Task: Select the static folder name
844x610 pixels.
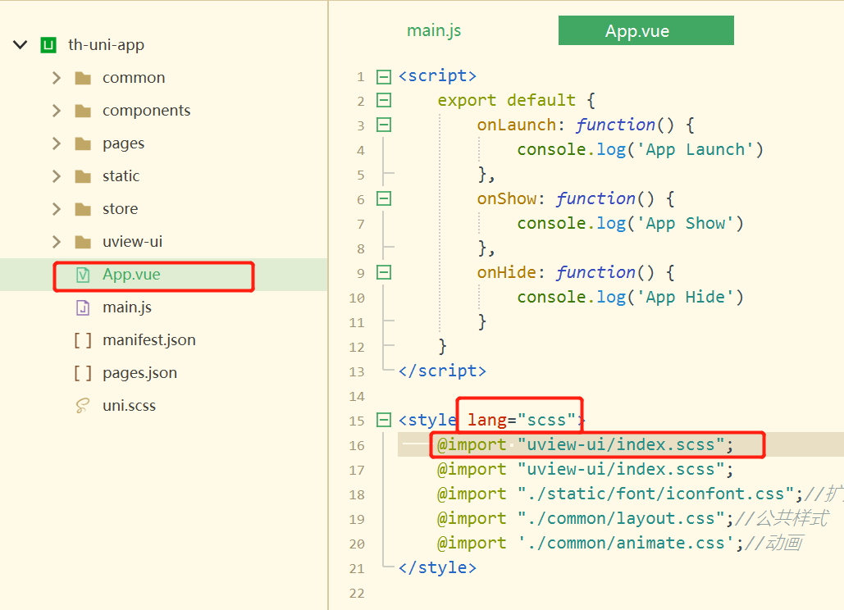Action: coord(121,176)
